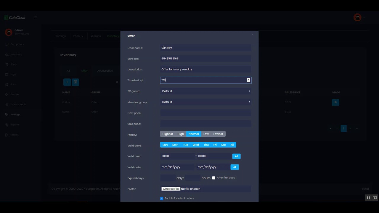Click the Description input field
The image size is (379, 213).
click(x=206, y=69)
